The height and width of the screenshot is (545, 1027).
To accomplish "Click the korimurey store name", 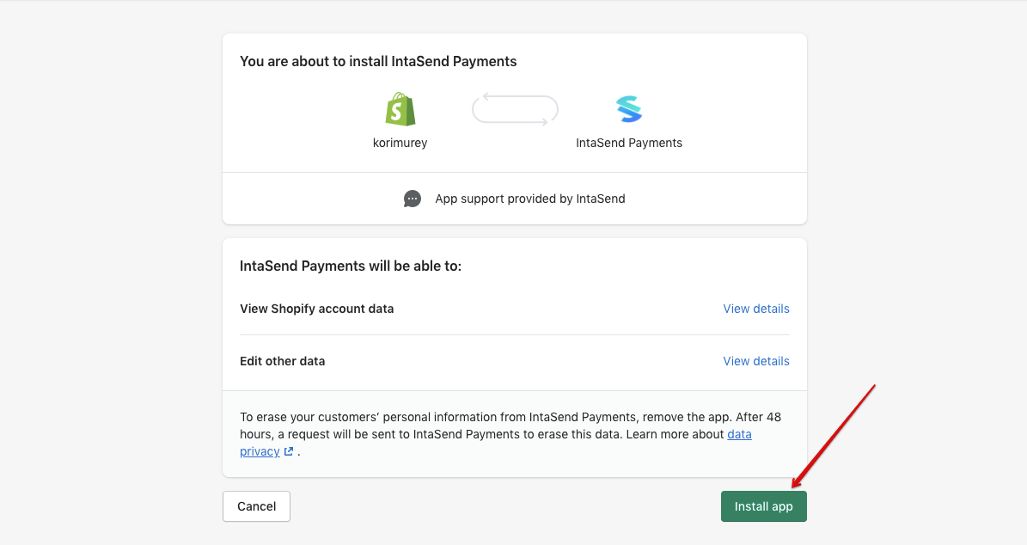I will click(400, 143).
